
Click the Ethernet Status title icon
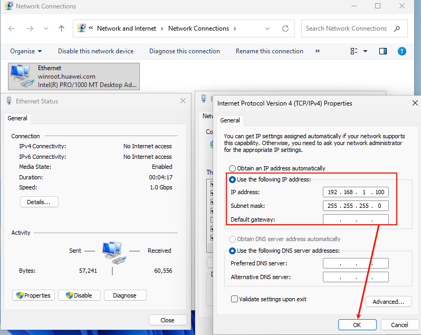pos(9,101)
